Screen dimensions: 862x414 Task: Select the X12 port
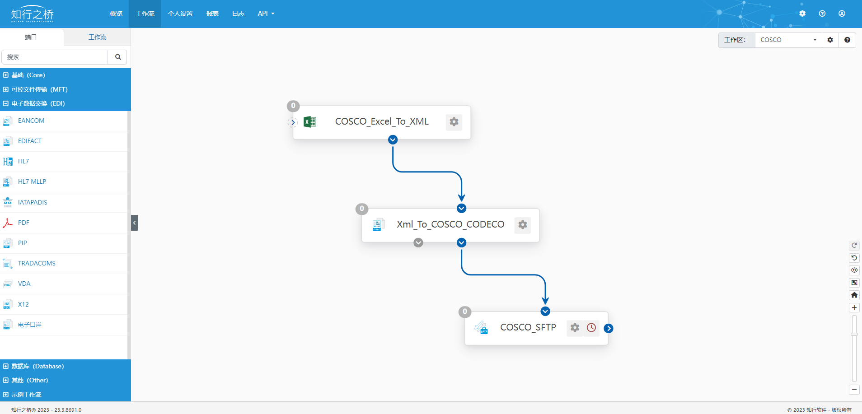coord(64,305)
